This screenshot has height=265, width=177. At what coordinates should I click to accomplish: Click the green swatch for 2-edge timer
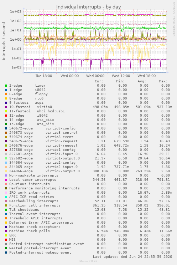pyautogui.click(x=6, y=86)
